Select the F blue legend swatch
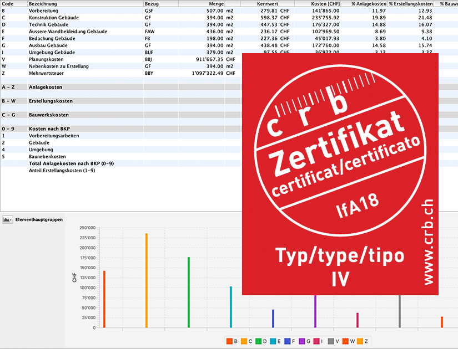The height and width of the screenshot is (349, 458). pyautogui.click(x=288, y=341)
